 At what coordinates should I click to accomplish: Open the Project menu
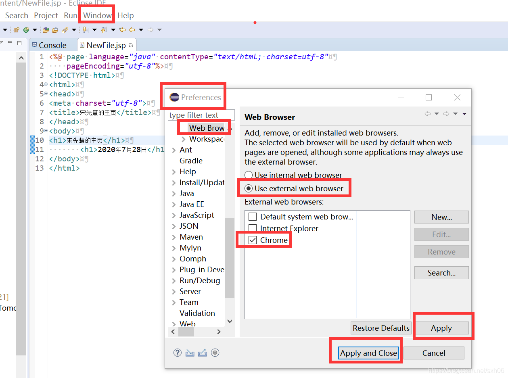(46, 15)
